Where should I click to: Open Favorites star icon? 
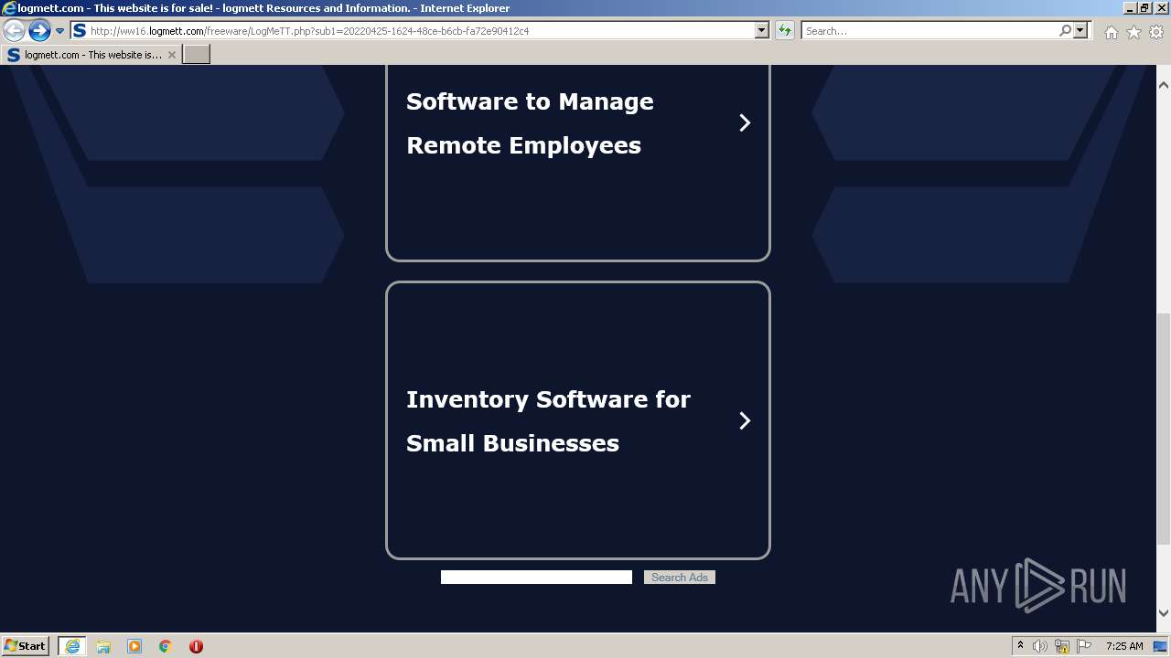(1133, 32)
